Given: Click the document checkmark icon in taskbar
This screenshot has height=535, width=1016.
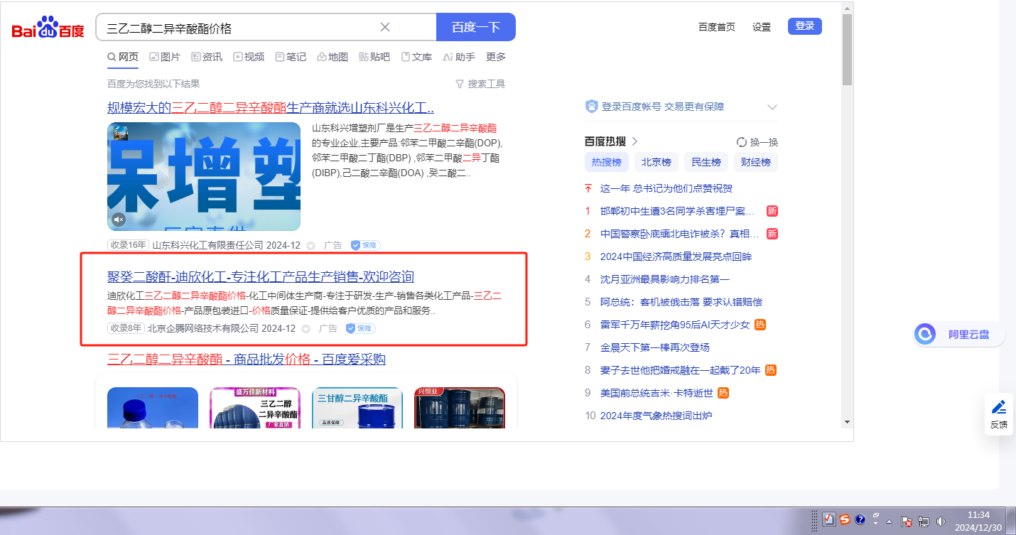Looking at the screenshot, I should (x=829, y=519).
